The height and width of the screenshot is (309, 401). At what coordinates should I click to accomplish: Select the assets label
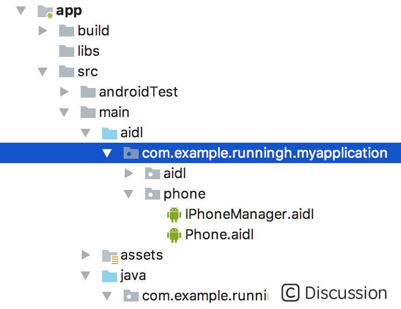[142, 255]
